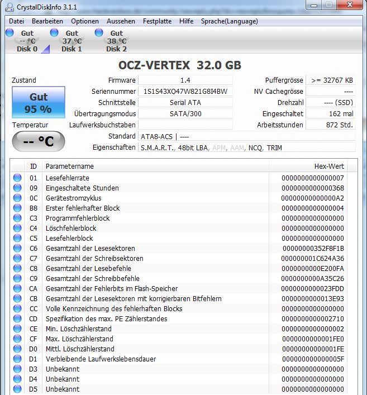Click status orb for Löschfehlerblock row

[17, 228]
